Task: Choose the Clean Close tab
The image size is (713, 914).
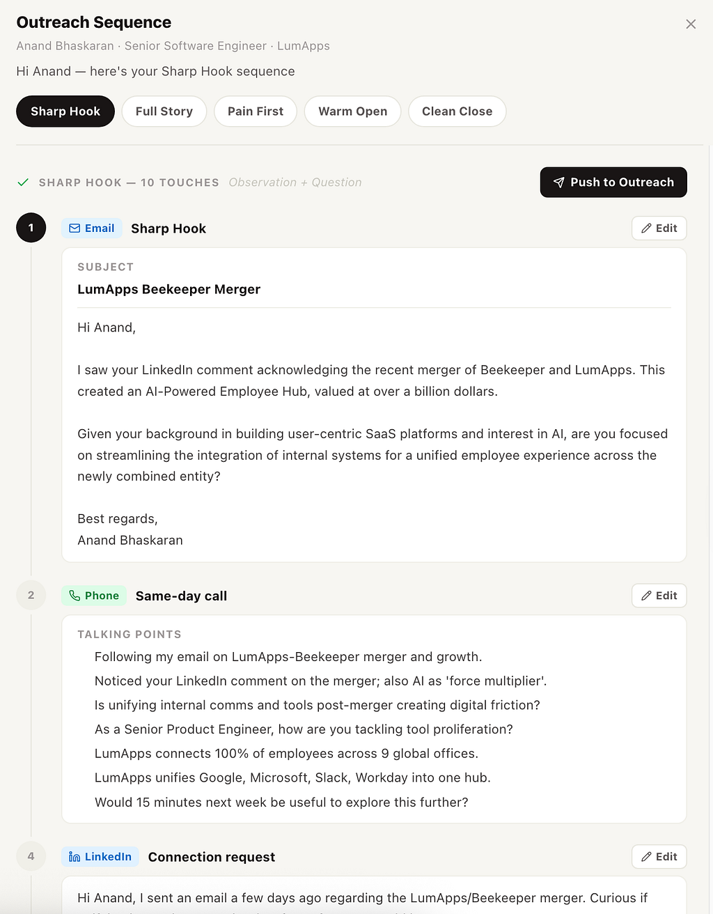Action: [x=457, y=111]
